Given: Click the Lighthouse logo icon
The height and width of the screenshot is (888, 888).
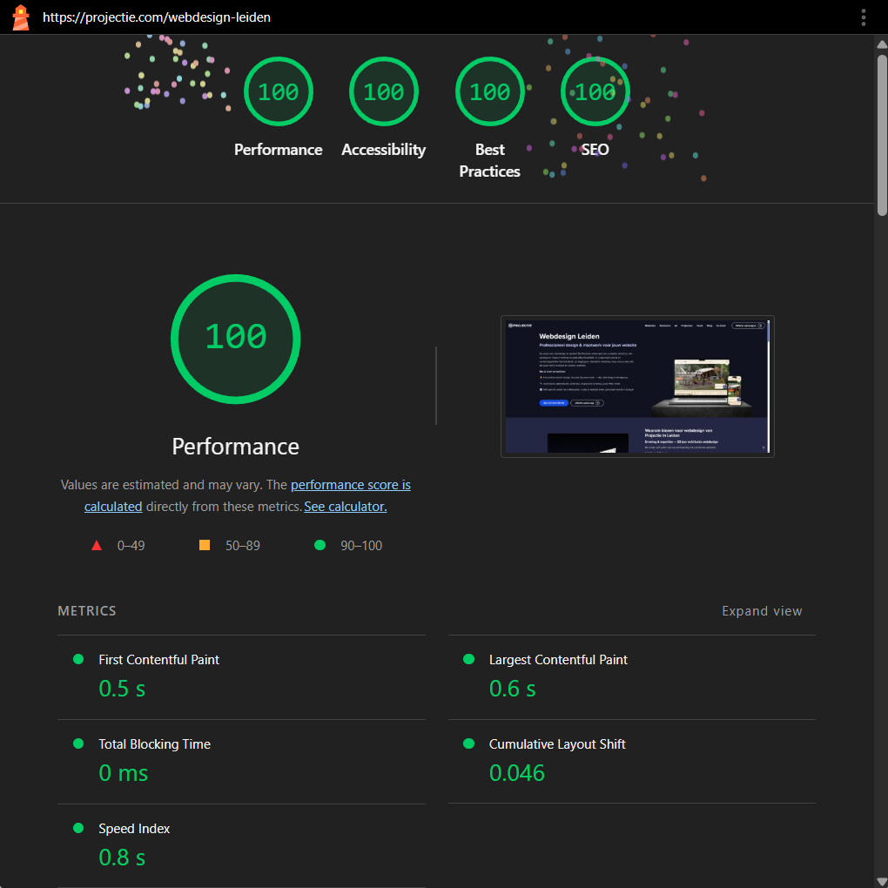Looking at the screenshot, I should (x=20, y=17).
